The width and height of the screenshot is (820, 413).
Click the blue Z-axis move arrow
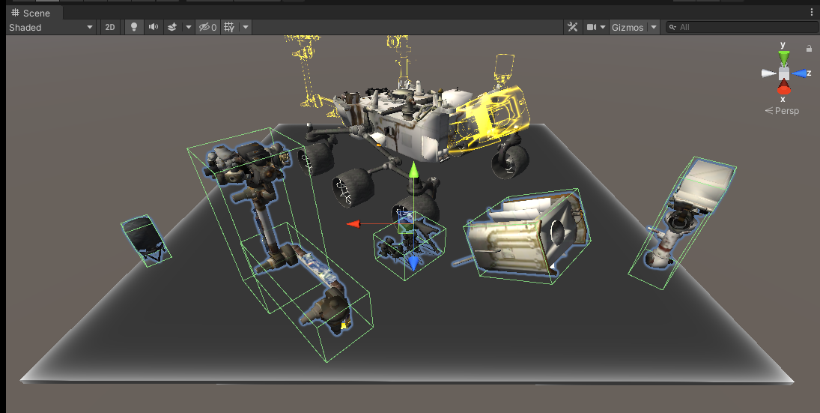coord(413,263)
